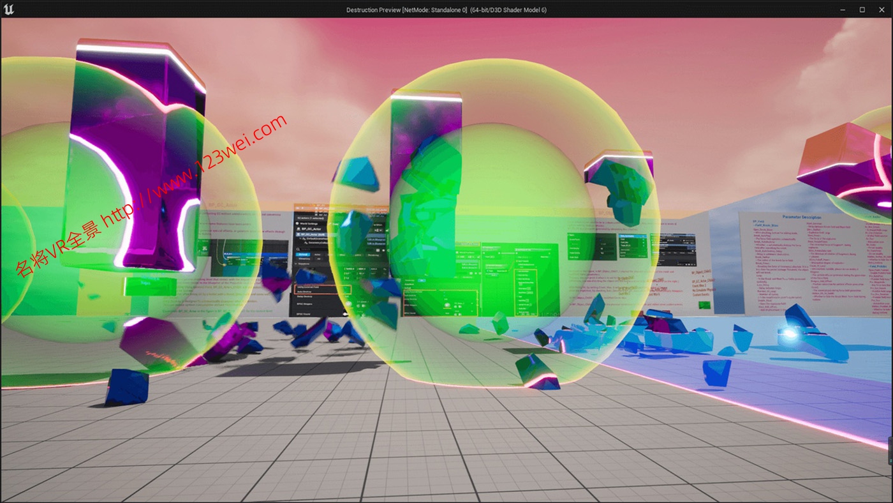Click the World Settings panel on wall

pyautogui.click(x=312, y=223)
